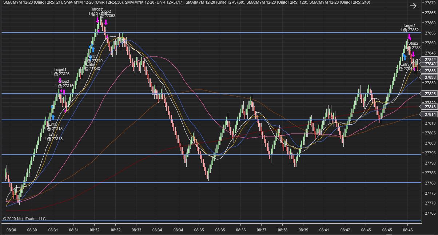Click the 27833 price marker
438x235 pixels.
click(x=430, y=77)
